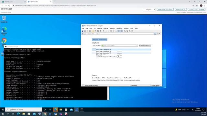Click the Welcome to Wireshark banner
Viewport: 207px width, 116px height.
coord(100,40)
